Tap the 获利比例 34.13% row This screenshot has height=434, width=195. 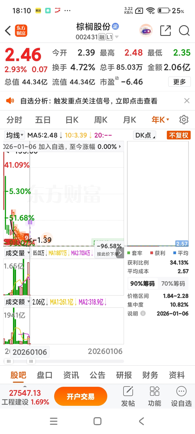point(158,263)
